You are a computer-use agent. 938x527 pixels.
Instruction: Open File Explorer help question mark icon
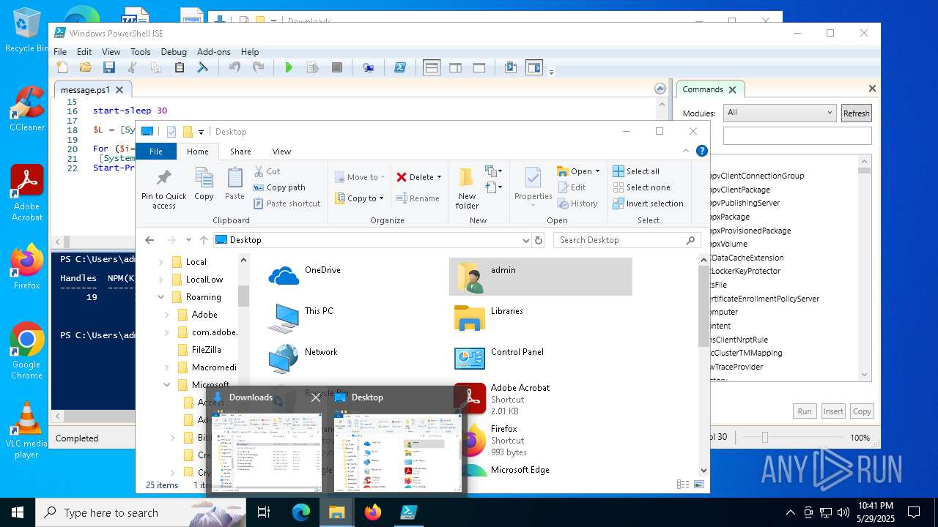pos(701,152)
